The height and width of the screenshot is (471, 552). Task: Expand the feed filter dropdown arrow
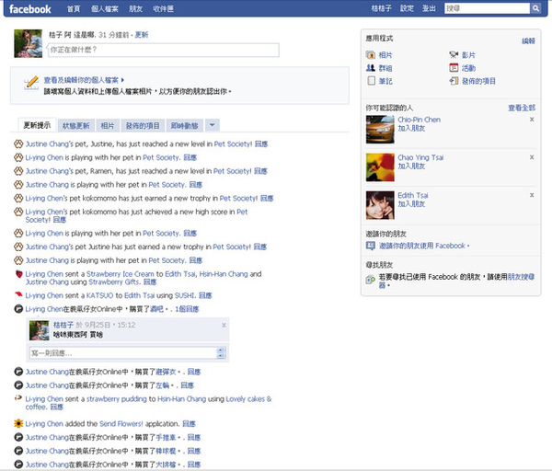click(213, 125)
